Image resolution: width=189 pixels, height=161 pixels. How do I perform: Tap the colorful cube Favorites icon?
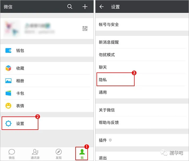(x=8, y=68)
